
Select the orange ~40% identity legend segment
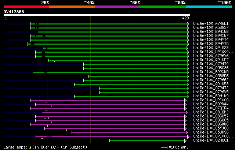pyautogui.click(x=72, y=7)
